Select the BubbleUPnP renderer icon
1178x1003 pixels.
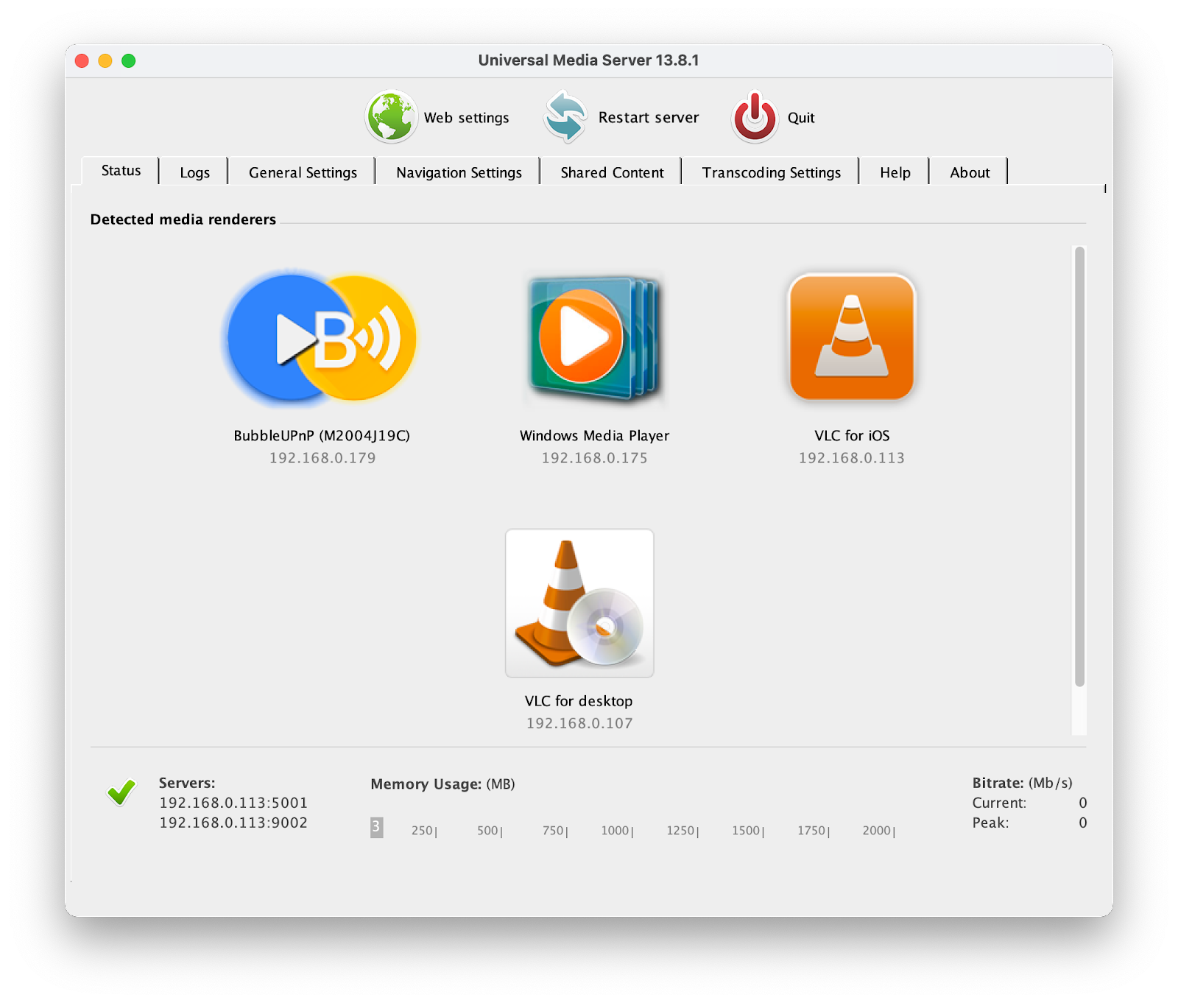click(x=320, y=337)
